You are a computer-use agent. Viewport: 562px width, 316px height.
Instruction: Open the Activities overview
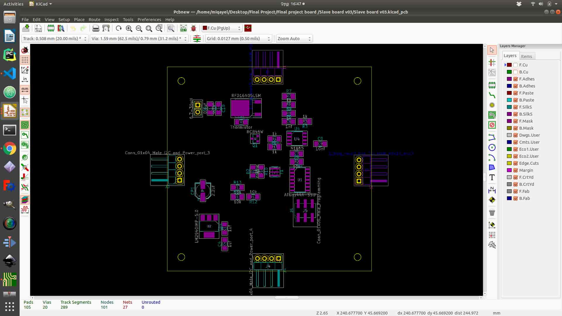click(x=13, y=4)
